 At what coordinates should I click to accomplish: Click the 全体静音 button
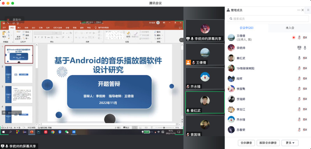pyautogui.click(x=246, y=143)
